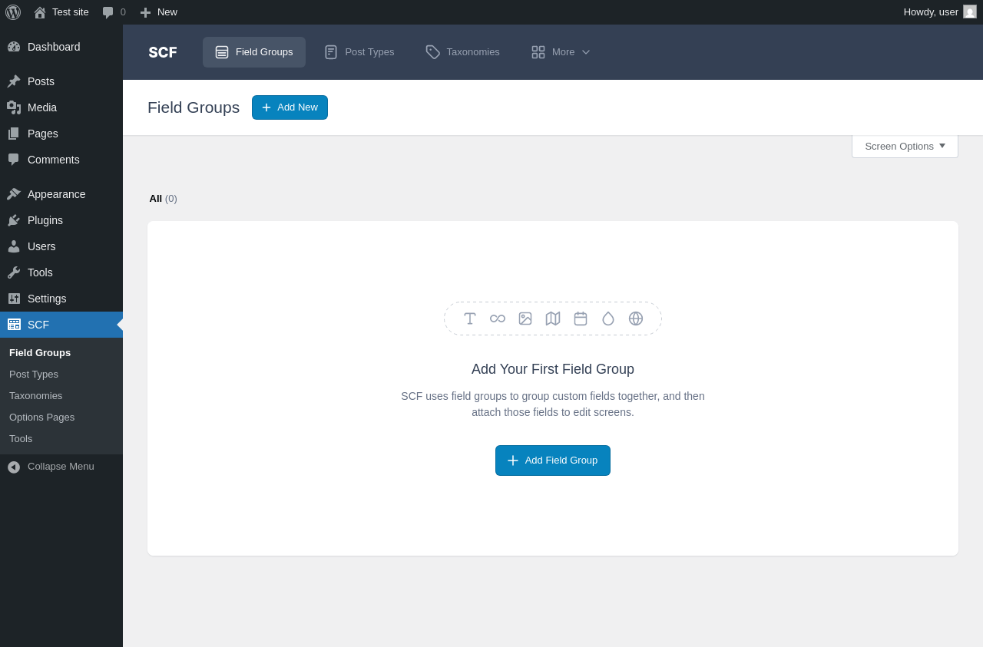Open sidebar Comments menu item
This screenshot has width=983, height=647.
pos(61,160)
